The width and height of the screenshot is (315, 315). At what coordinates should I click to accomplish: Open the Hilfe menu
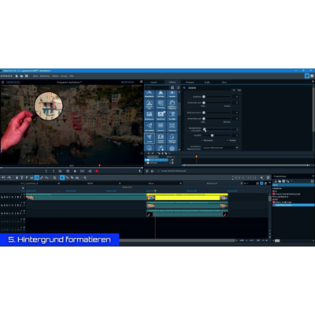point(72,76)
